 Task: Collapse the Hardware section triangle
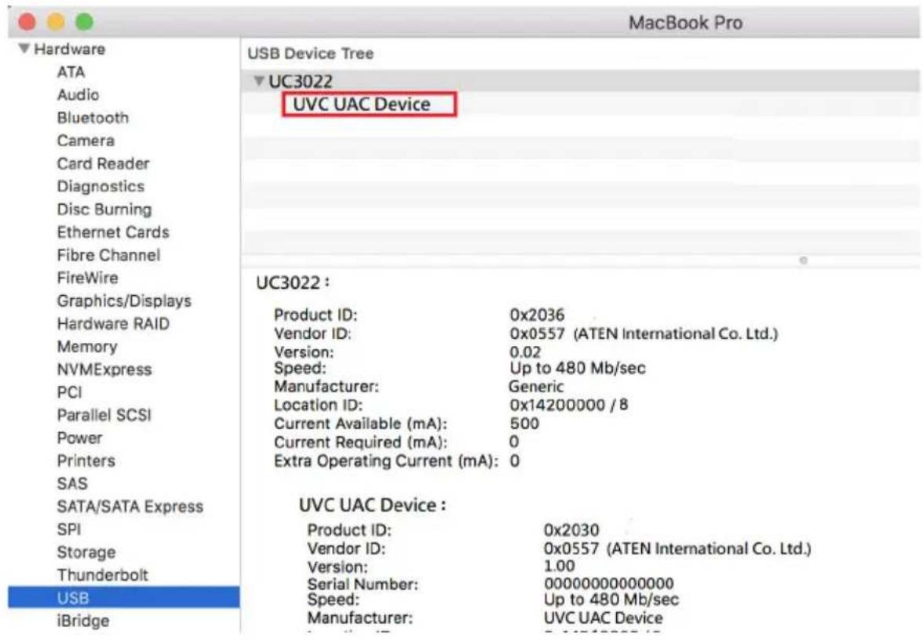[x=24, y=49]
